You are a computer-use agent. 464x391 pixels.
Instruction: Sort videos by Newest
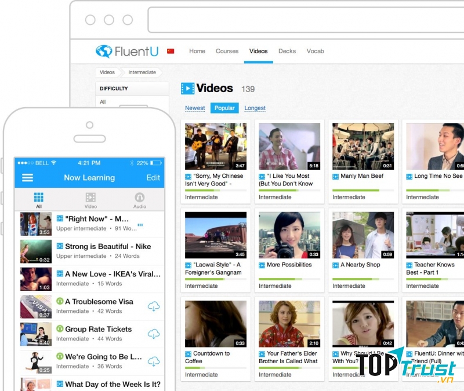[x=195, y=108]
